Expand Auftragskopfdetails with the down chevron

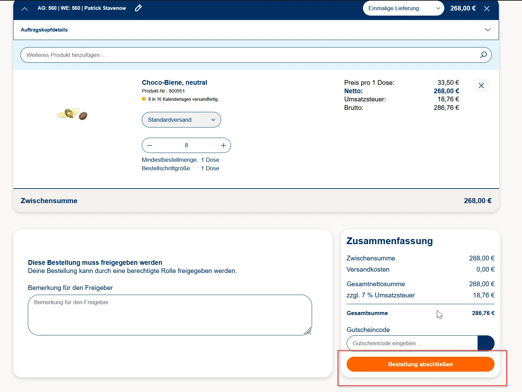[x=488, y=30]
